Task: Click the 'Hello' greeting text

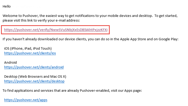Action: tap(7, 6)
